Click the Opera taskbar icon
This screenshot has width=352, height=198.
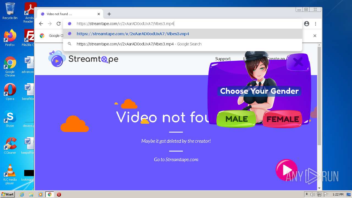click(59, 194)
